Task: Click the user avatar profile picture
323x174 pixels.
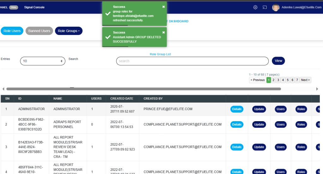Action: pos(276,7)
